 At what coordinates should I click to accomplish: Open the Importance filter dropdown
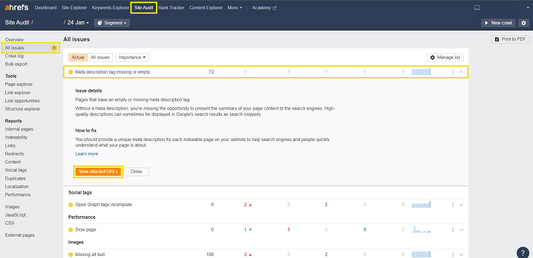132,57
